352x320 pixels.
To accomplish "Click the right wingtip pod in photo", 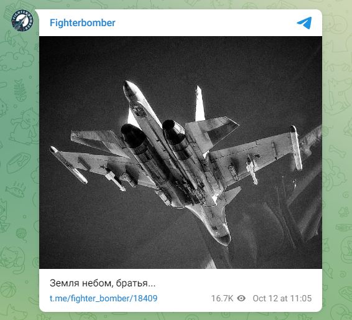I will 296,148.
